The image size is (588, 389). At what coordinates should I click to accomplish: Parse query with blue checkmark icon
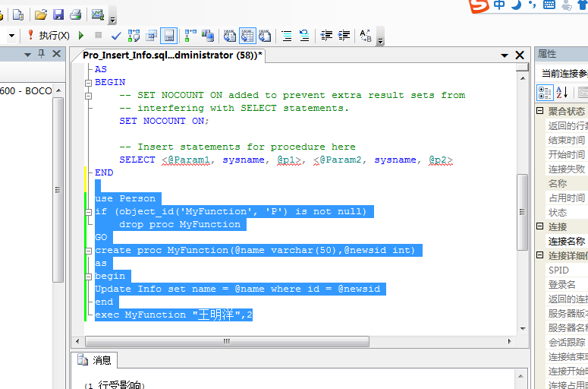[x=116, y=36]
